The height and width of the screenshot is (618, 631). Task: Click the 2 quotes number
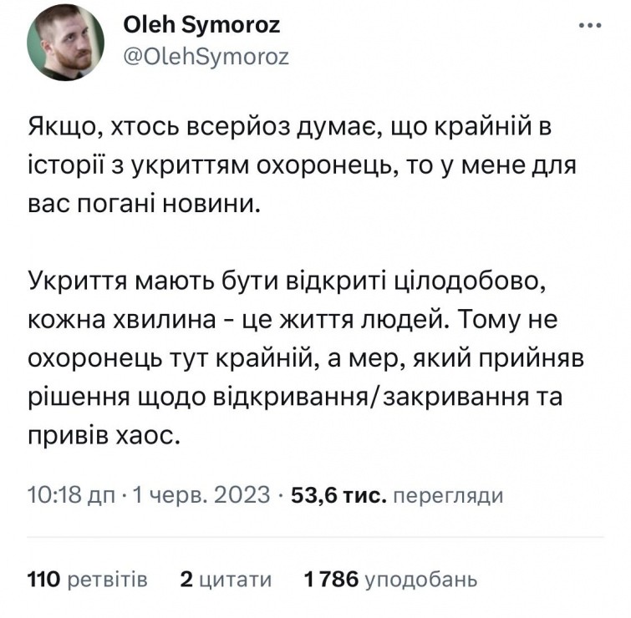(186, 579)
